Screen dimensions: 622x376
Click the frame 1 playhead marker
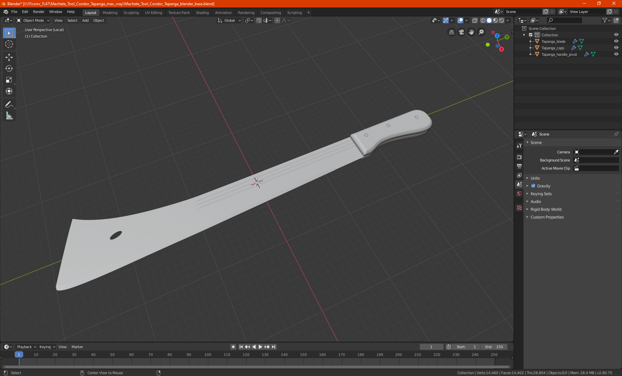pyautogui.click(x=19, y=355)
